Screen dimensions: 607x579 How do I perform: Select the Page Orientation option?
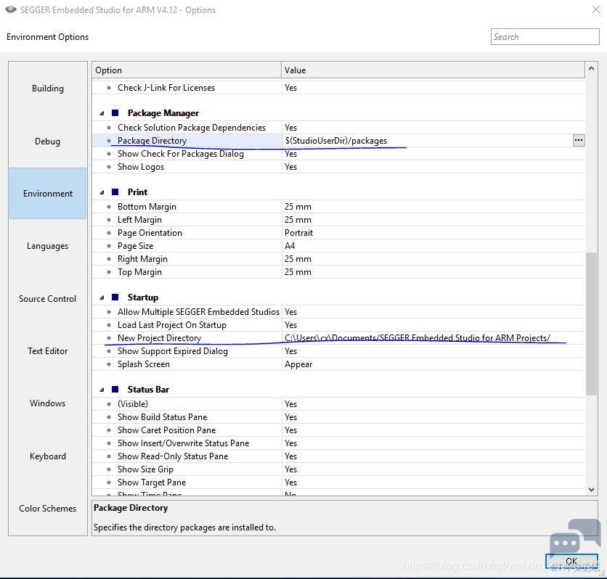pyautogui.click(x=150, y=233)
